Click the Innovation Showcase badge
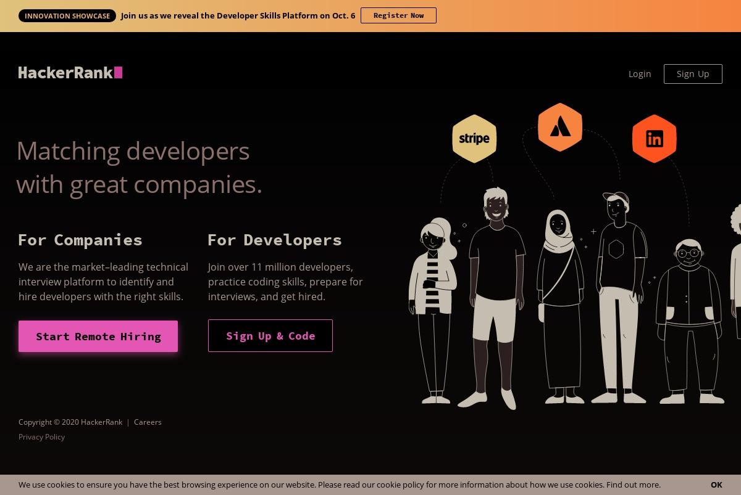 pyautogui.click(x=67, y=16)
